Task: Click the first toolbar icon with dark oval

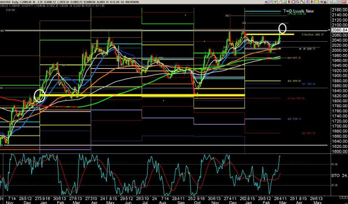Action: 266,2
